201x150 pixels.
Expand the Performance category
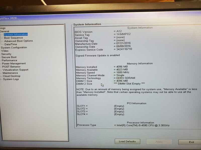9,60
